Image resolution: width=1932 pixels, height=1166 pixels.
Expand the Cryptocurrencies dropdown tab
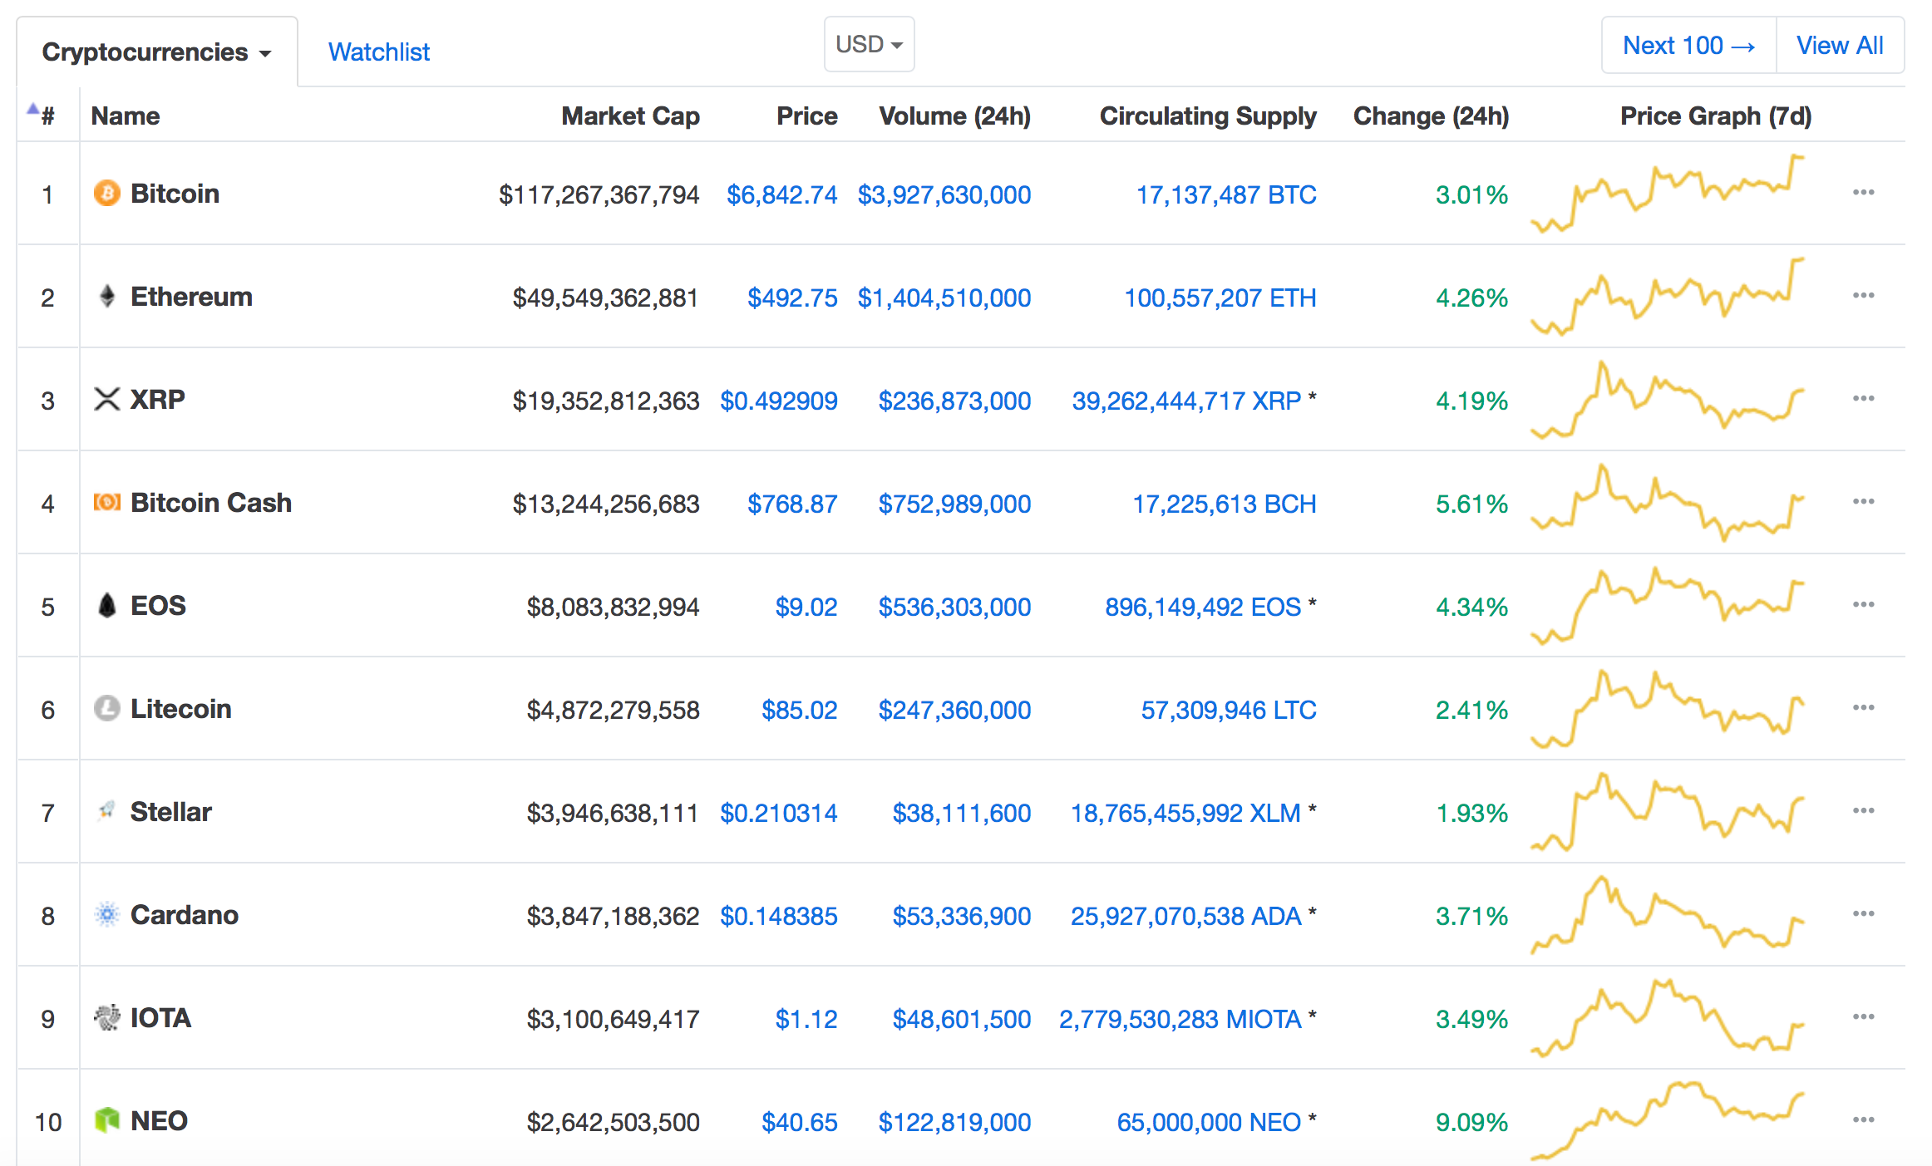tap(157, 52)
